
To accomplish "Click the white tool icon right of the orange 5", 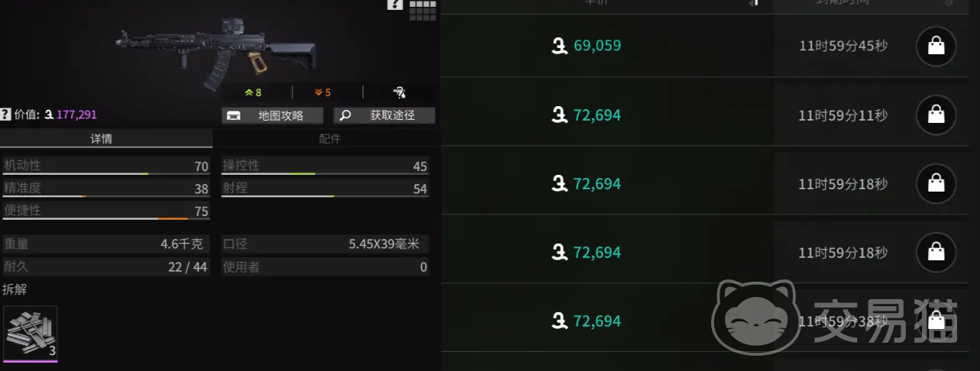I will pyautogui.click(x=399, y=92).
